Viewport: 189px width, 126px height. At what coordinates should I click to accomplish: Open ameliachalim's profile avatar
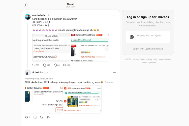pyautogui.click(x=28, y=17)
